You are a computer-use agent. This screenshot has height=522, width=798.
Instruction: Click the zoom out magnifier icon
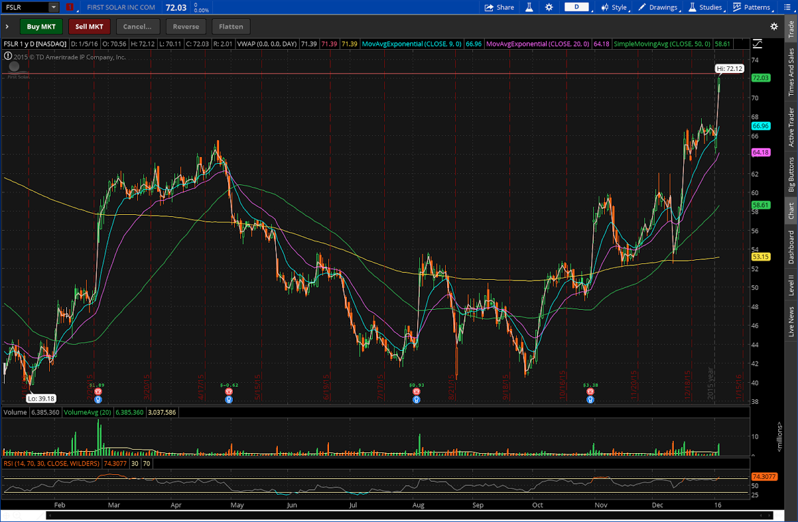click(x=28, y=515)
